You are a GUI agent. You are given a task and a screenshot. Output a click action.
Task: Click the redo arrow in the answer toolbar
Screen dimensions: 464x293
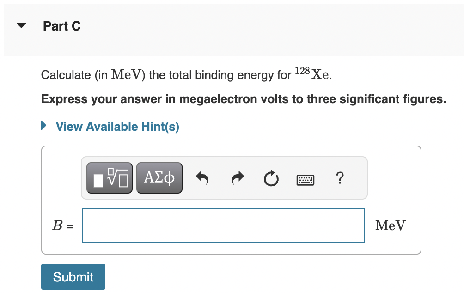(x=237, y=177)
